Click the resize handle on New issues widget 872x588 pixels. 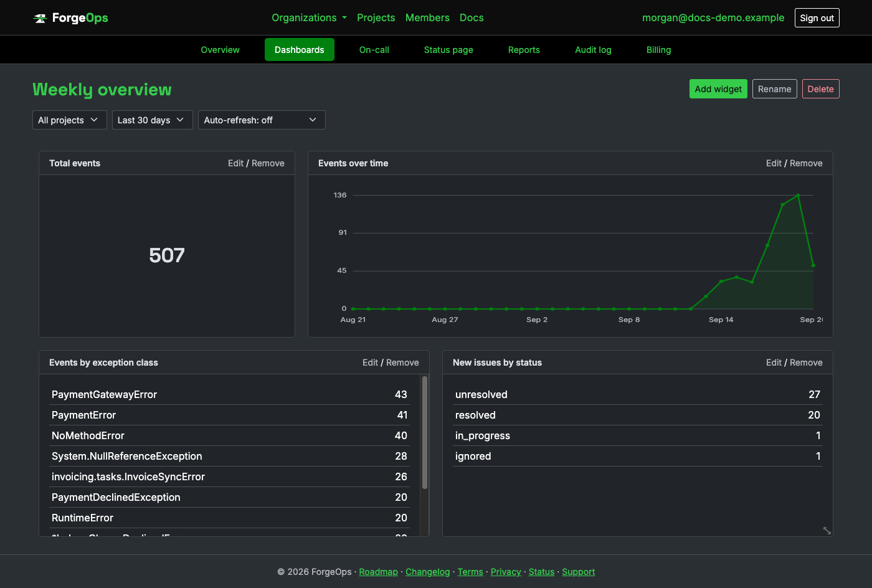pos(827,531)
